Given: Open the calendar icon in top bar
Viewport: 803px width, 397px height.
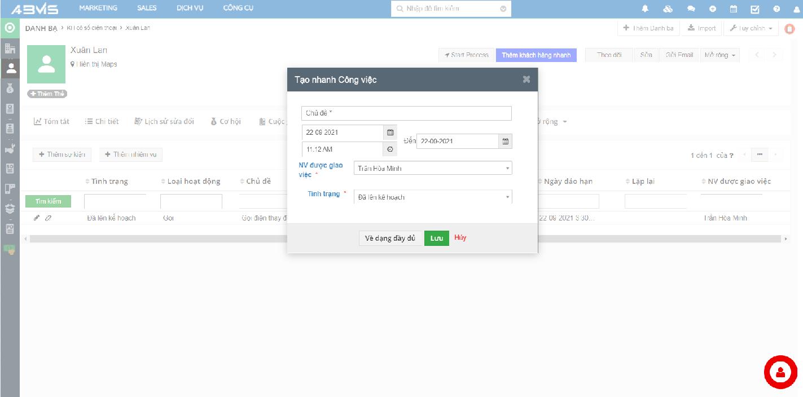Looking at the screenshot, I should (734, 8).
